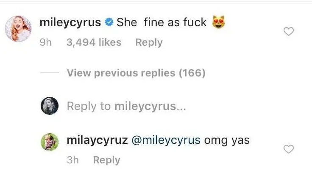Click the 3h timestamp on the reply

point(73,160)
